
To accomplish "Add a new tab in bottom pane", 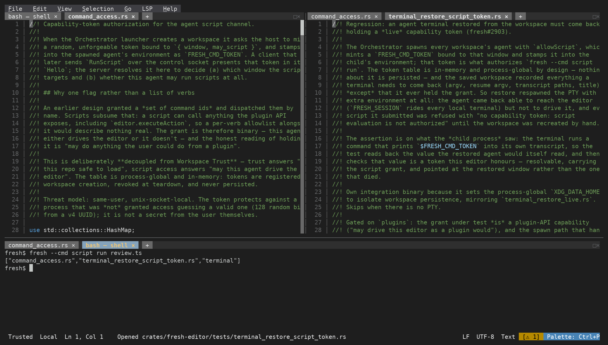I will click(147, 245).
